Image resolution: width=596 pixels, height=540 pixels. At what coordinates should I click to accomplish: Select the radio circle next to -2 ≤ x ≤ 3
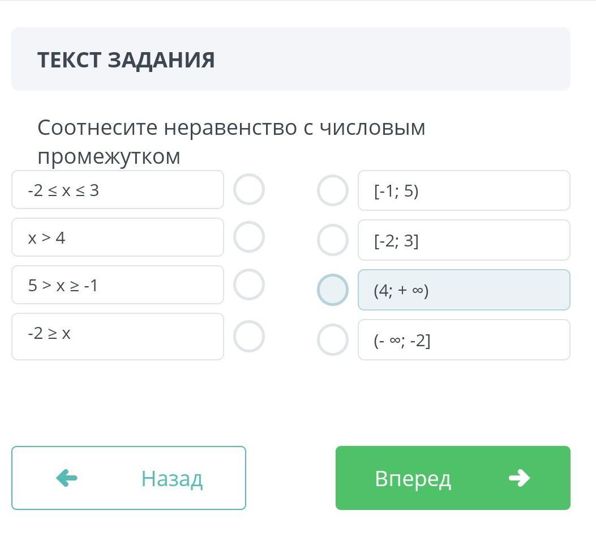(x=249, y=189)
